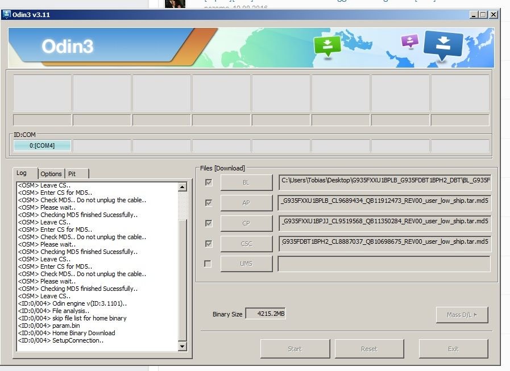Click the CP file button

246,223
